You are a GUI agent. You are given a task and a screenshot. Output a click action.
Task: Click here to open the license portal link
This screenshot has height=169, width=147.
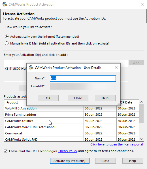tap(117, 144)
